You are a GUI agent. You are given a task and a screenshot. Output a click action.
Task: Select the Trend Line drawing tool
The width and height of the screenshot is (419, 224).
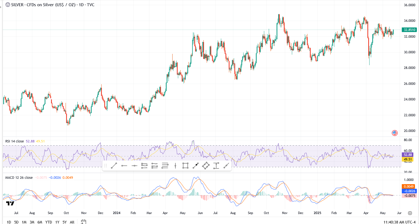(114, 166)
